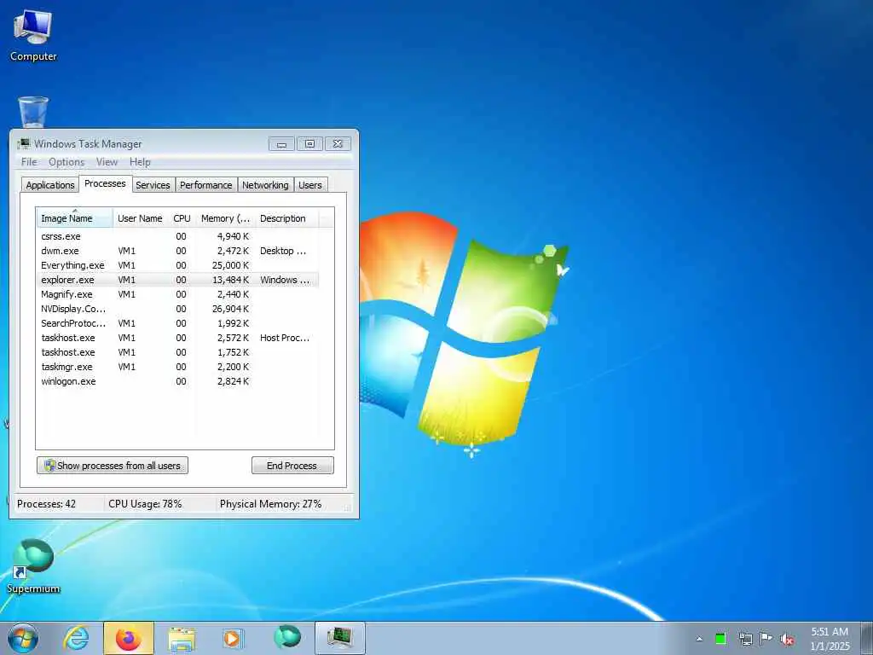
Task: Open the Computer desktop icon
Action: (33, 36)
